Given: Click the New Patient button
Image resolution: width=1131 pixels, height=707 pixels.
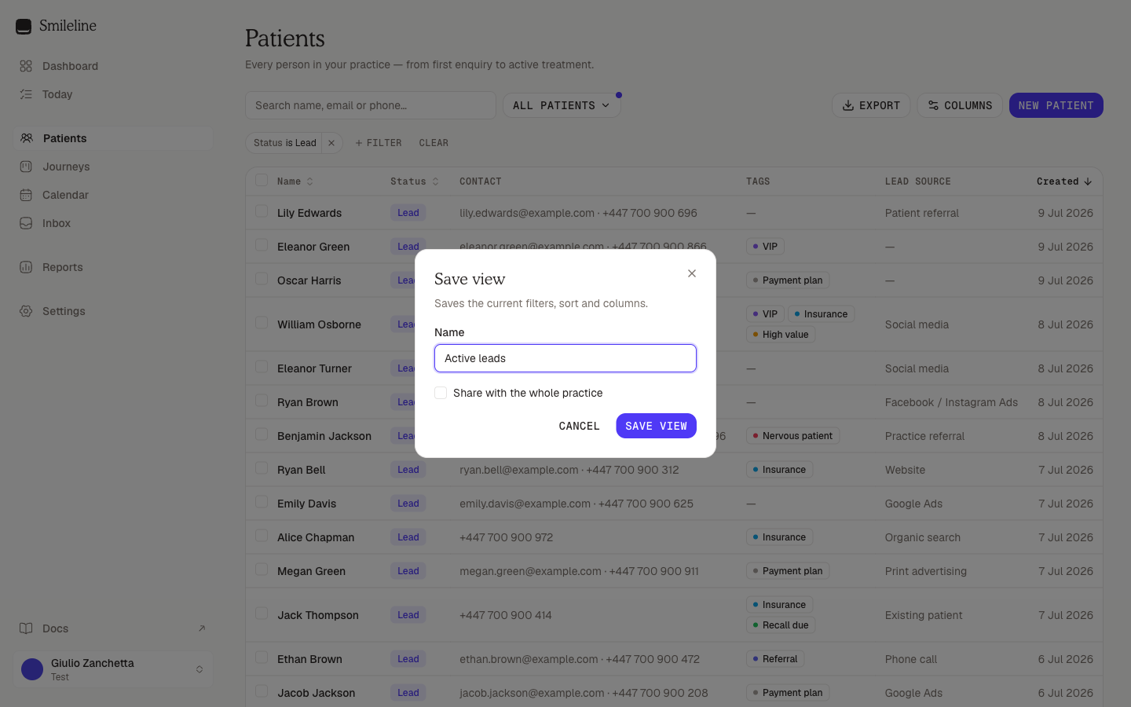Looking at the screenshot, I should [1056, 105].
